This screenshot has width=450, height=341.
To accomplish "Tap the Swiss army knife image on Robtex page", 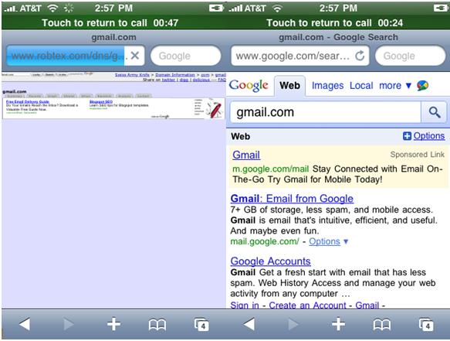I will pos(214,109).
